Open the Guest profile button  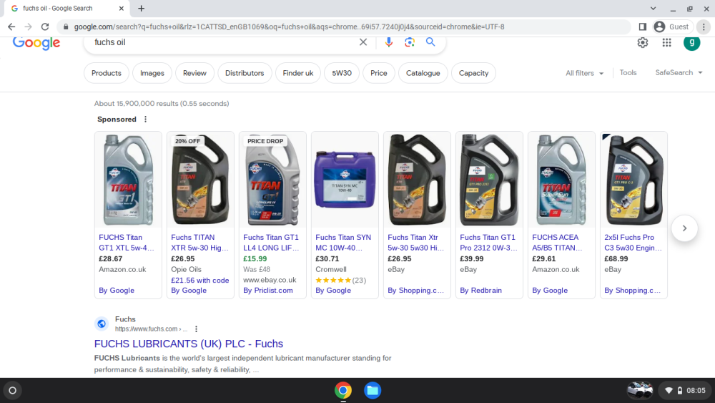point(673,27)
